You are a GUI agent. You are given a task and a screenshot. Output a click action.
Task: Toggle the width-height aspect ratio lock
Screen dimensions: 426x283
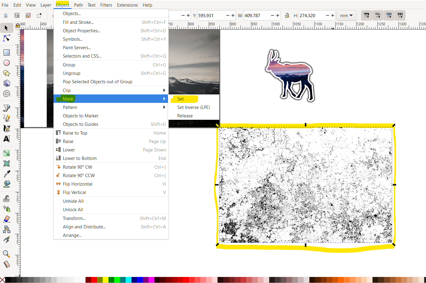pyautogui.click(x=286, y=15)
